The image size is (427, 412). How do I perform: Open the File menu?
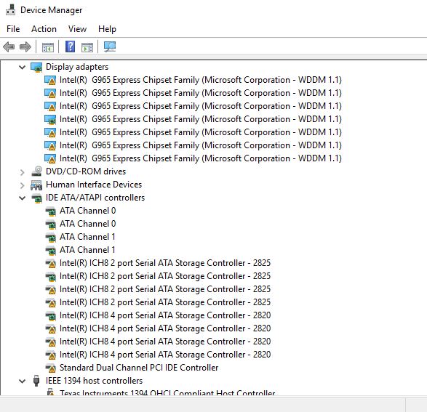pyautogui.click(x=13, y=29)
